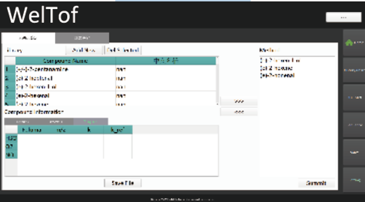Click the green Home icon in sidebar

point(354,43)
